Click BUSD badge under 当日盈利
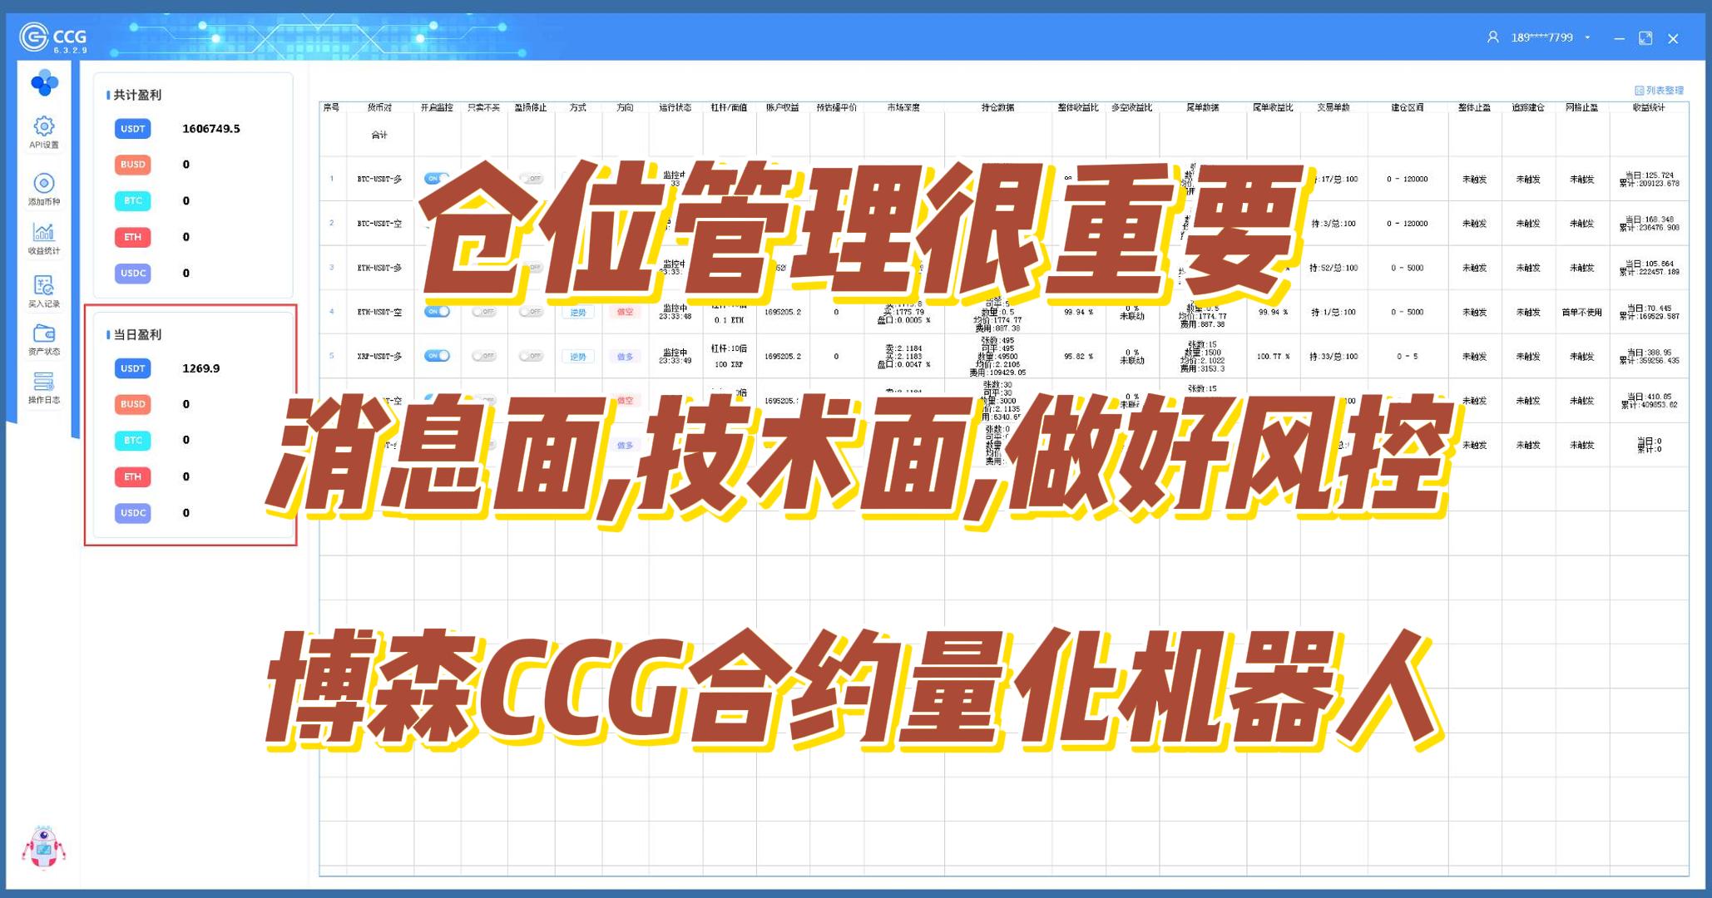This screenshot has width=1712, height=898. pos(132,403)
